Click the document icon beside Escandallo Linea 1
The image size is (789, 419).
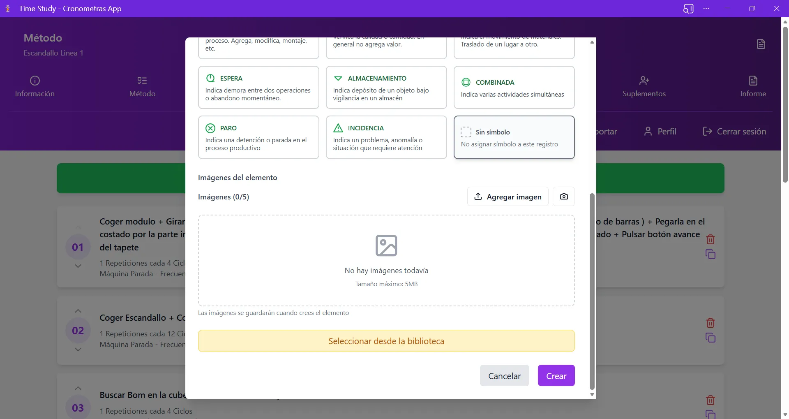click(x=761, y=44)
